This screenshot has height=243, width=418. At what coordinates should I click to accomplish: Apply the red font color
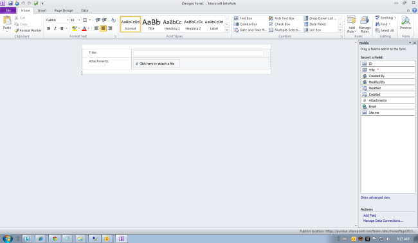click(x=84, y=28)
